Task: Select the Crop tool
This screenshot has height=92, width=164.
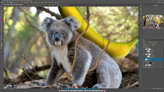Action: point(1,13)
